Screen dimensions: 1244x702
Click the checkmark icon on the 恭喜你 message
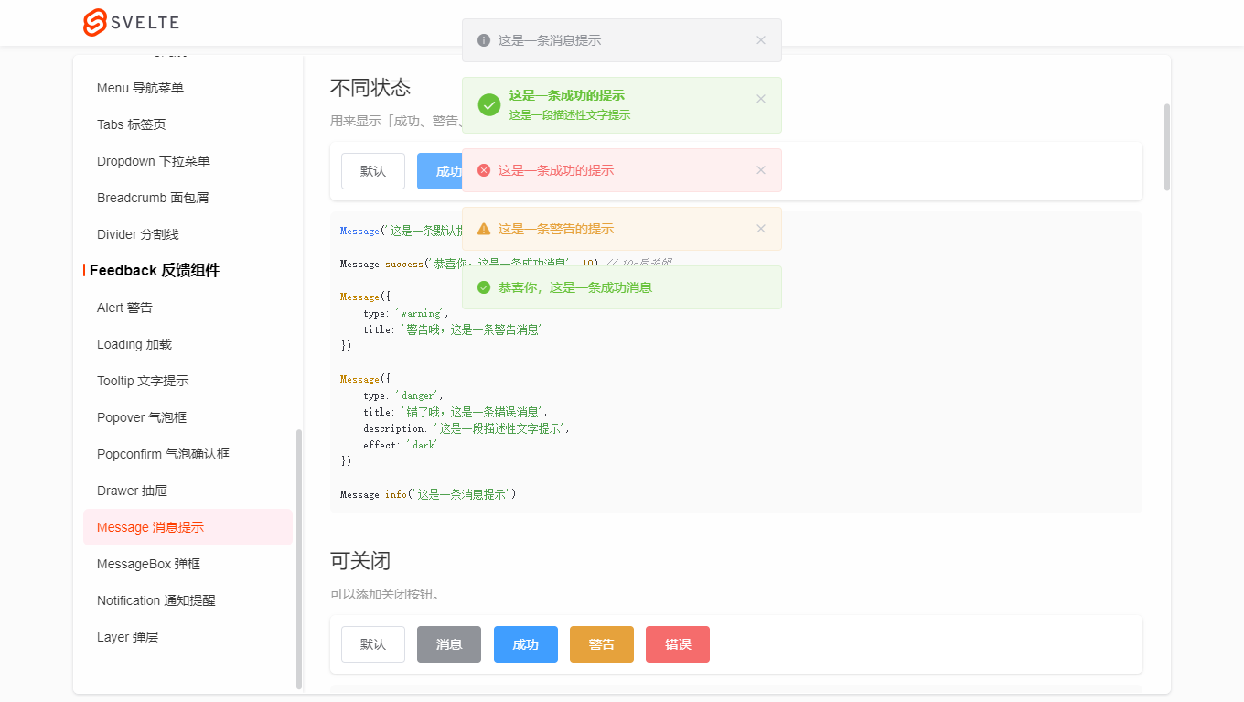484,286
